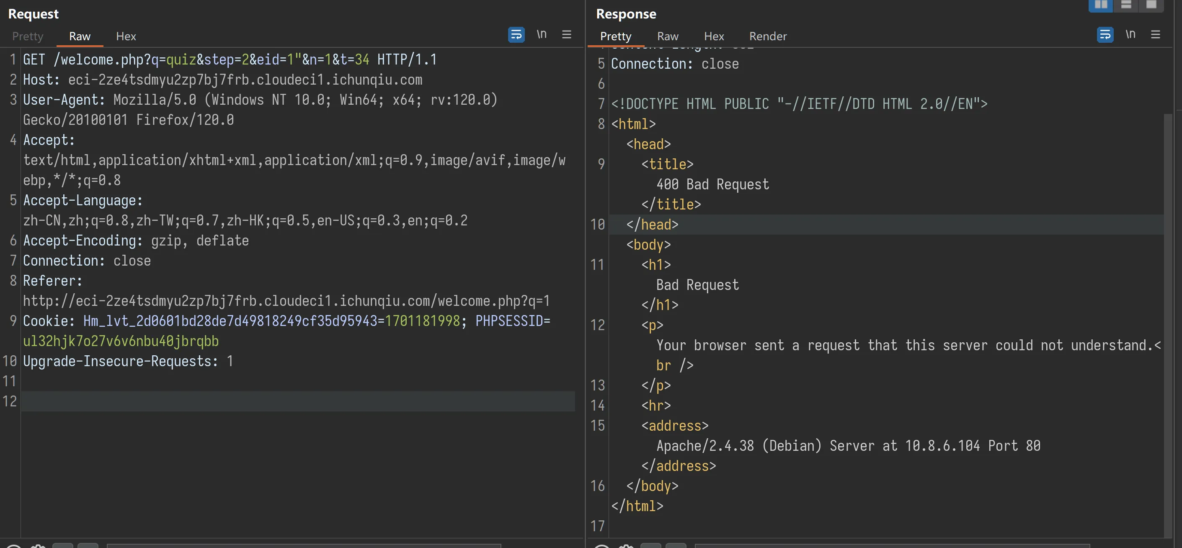Image resolution: width=1182 pixels, height=548 pixels.
Task: Click the 'Accept-Language:' header name
Action: (x=83, y=201)
